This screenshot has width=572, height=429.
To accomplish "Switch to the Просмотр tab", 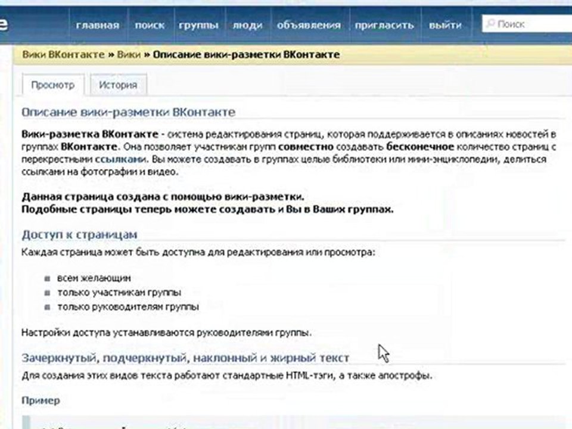I will pyautogui.click(x=53, y=85).
